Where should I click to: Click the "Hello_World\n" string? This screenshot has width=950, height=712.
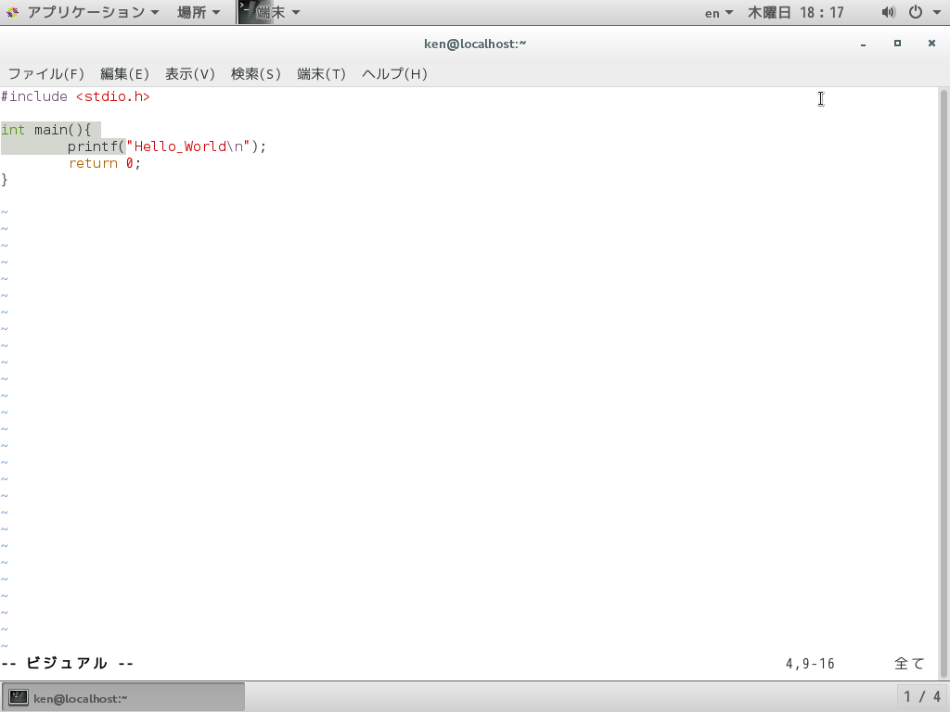click(x=187, y=146)
